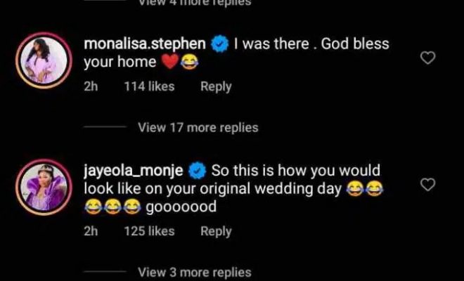This screenshot has width=464, height=281.
Task: Click the monalisa.stephen username
Action: [145, 44]
